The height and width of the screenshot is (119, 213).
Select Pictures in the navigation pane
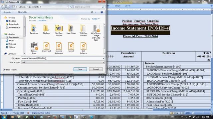click(x=11, y=44)
